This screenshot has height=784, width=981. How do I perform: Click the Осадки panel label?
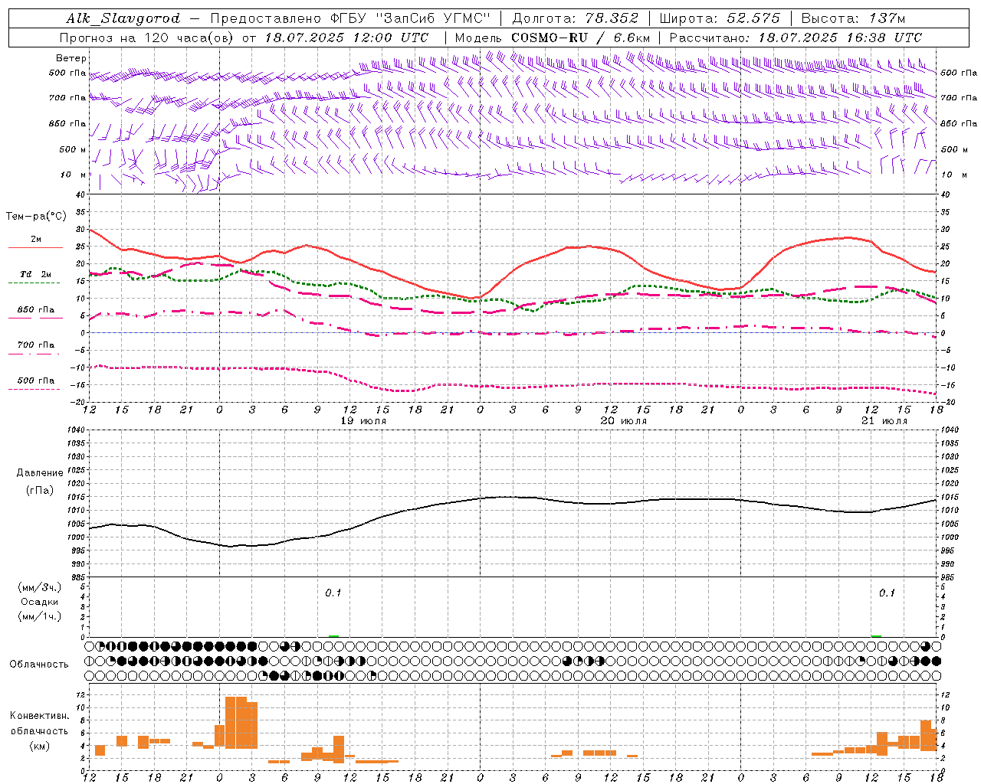[x=40, y=602]
